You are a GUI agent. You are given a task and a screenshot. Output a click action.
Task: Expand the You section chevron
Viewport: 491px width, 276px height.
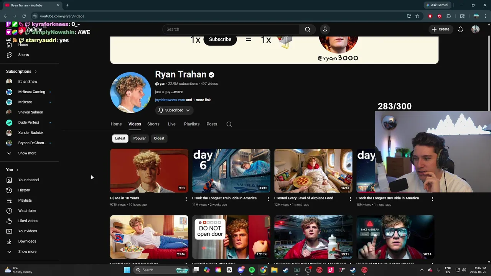[x=17, y=170]
